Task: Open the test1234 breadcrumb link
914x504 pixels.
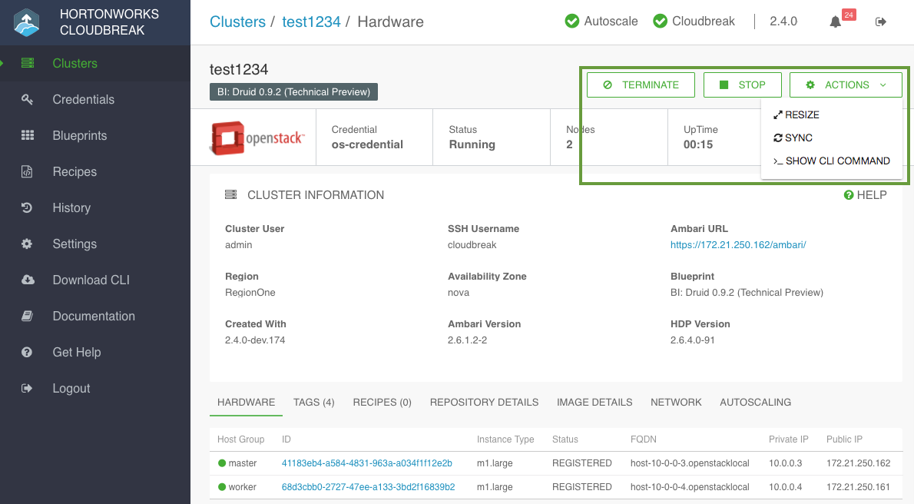Action: [311, 22]
